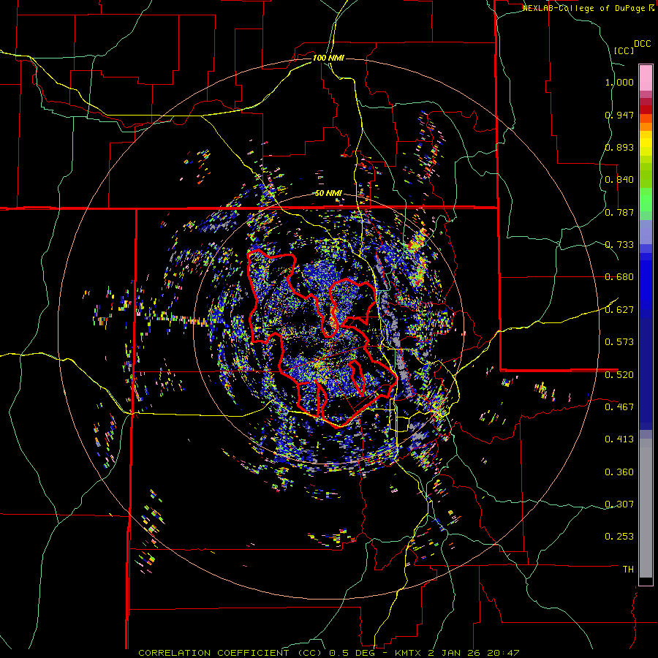
Task: Click the 0.307 legend value
Action: pyautogui.click(x=619, y=504)
